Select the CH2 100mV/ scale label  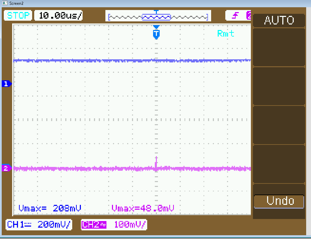pos(130,225)
